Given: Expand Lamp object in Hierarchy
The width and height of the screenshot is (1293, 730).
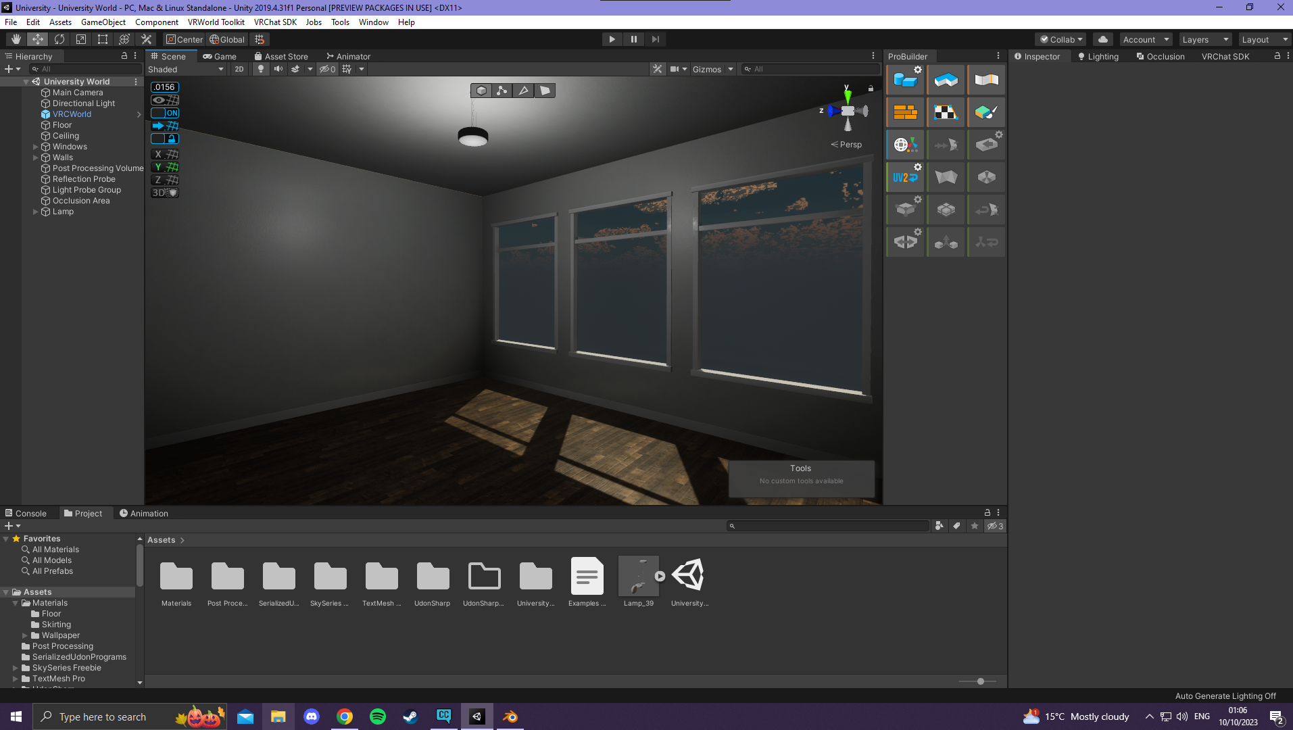Looking at the screenshot, I should coord(35,212).
